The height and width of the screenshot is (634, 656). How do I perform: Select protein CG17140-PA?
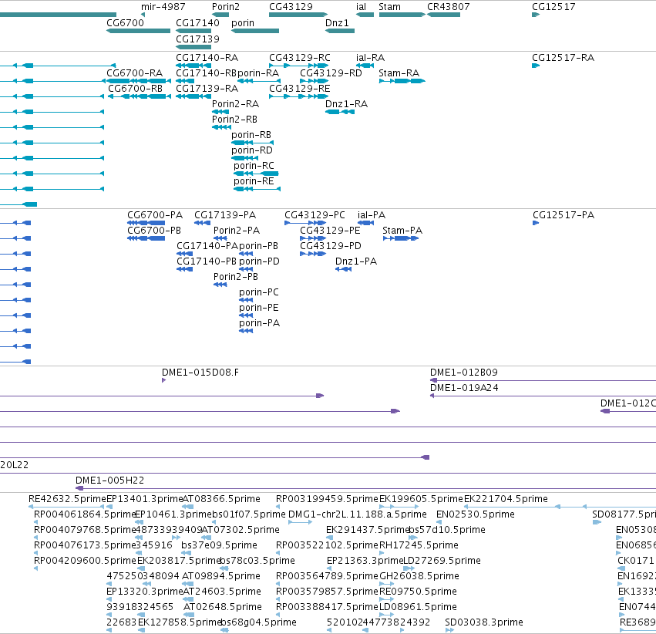[x=184, y=254]
